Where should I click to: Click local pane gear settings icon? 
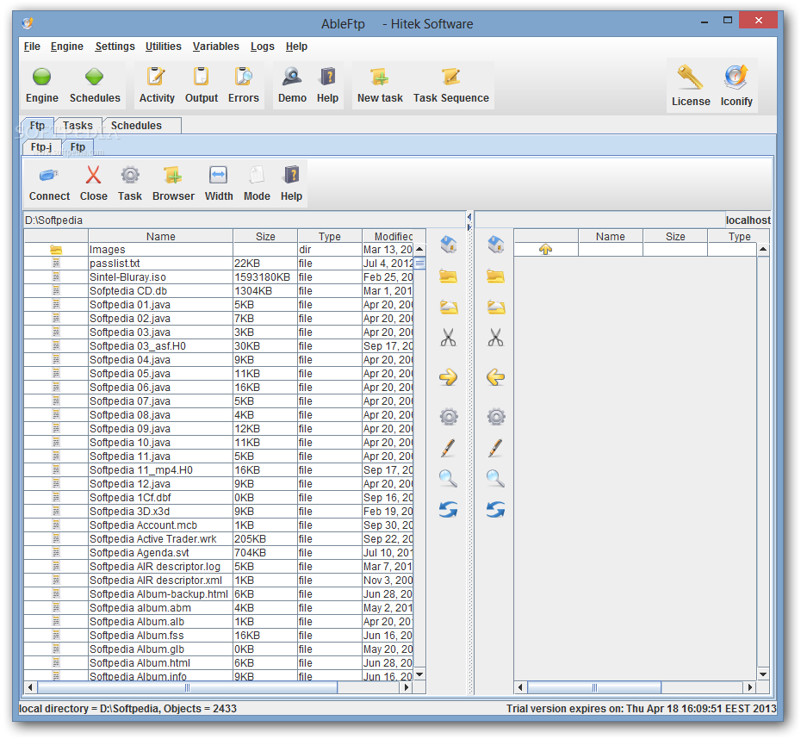(x=449, y=417)
